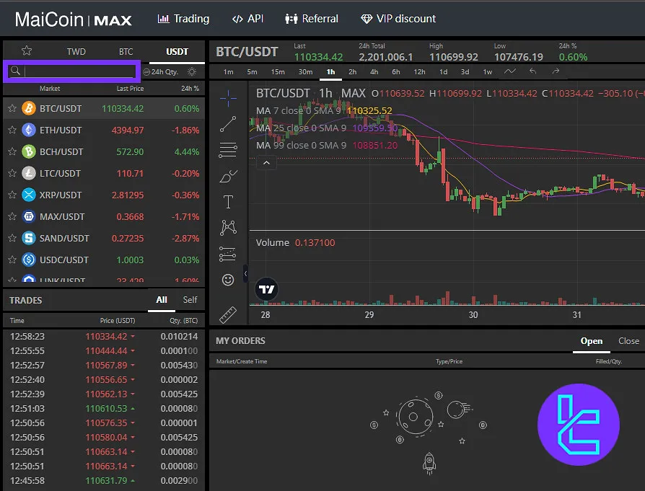
Task: Select the trend line drawing tool
Action: (x=228, y=124)
